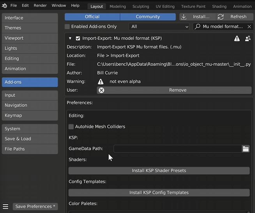Viewport: 255px width, 213px height.
Task: Collapse the Import-Export Mu model add-on details
Action: [70, 39]
